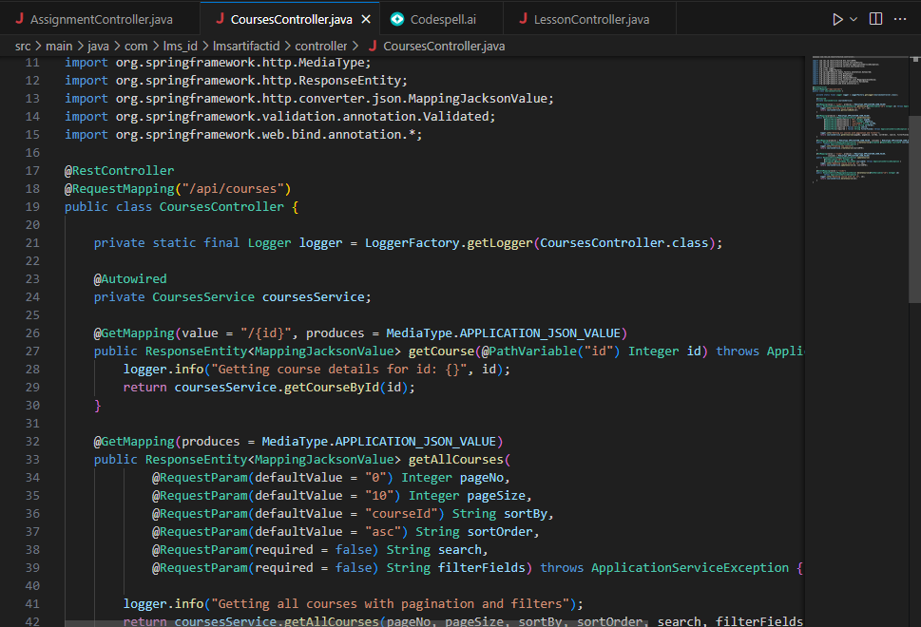921x627 pixels.
Task: Click line number 26 in the gutter
Action: coord(32,332)
